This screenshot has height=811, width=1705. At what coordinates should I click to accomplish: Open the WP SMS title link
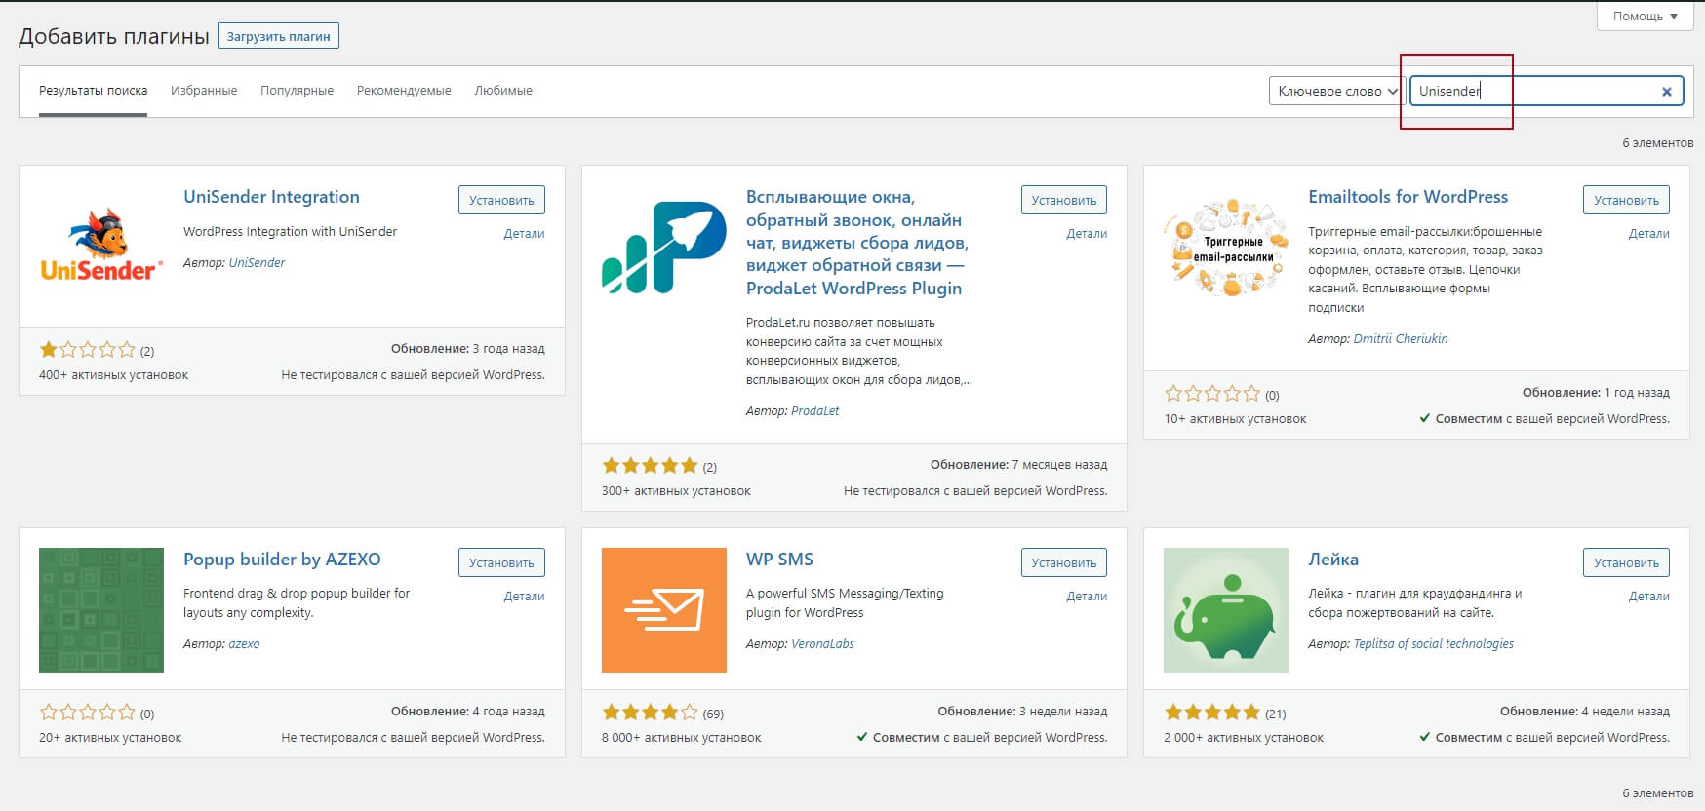[779, 560]
